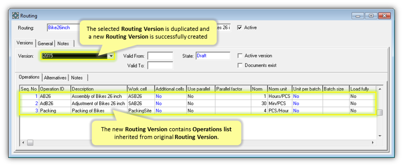Click the Norm value 30 in AdB26 row
This screenshot has height=166, width=403.
pyautogui.click(x=259, y=104)
